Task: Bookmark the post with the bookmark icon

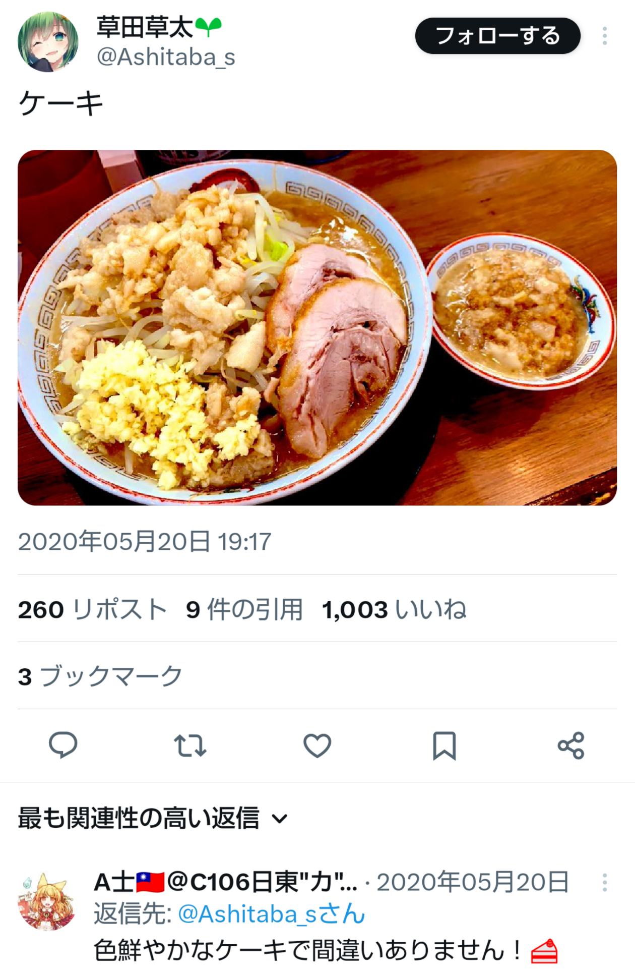Action: coord(444,746)
